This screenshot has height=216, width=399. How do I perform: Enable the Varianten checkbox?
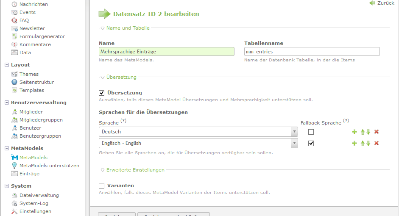[101, 186]
